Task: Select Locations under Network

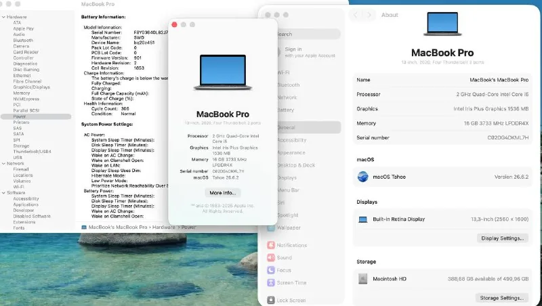Action: 23,175
